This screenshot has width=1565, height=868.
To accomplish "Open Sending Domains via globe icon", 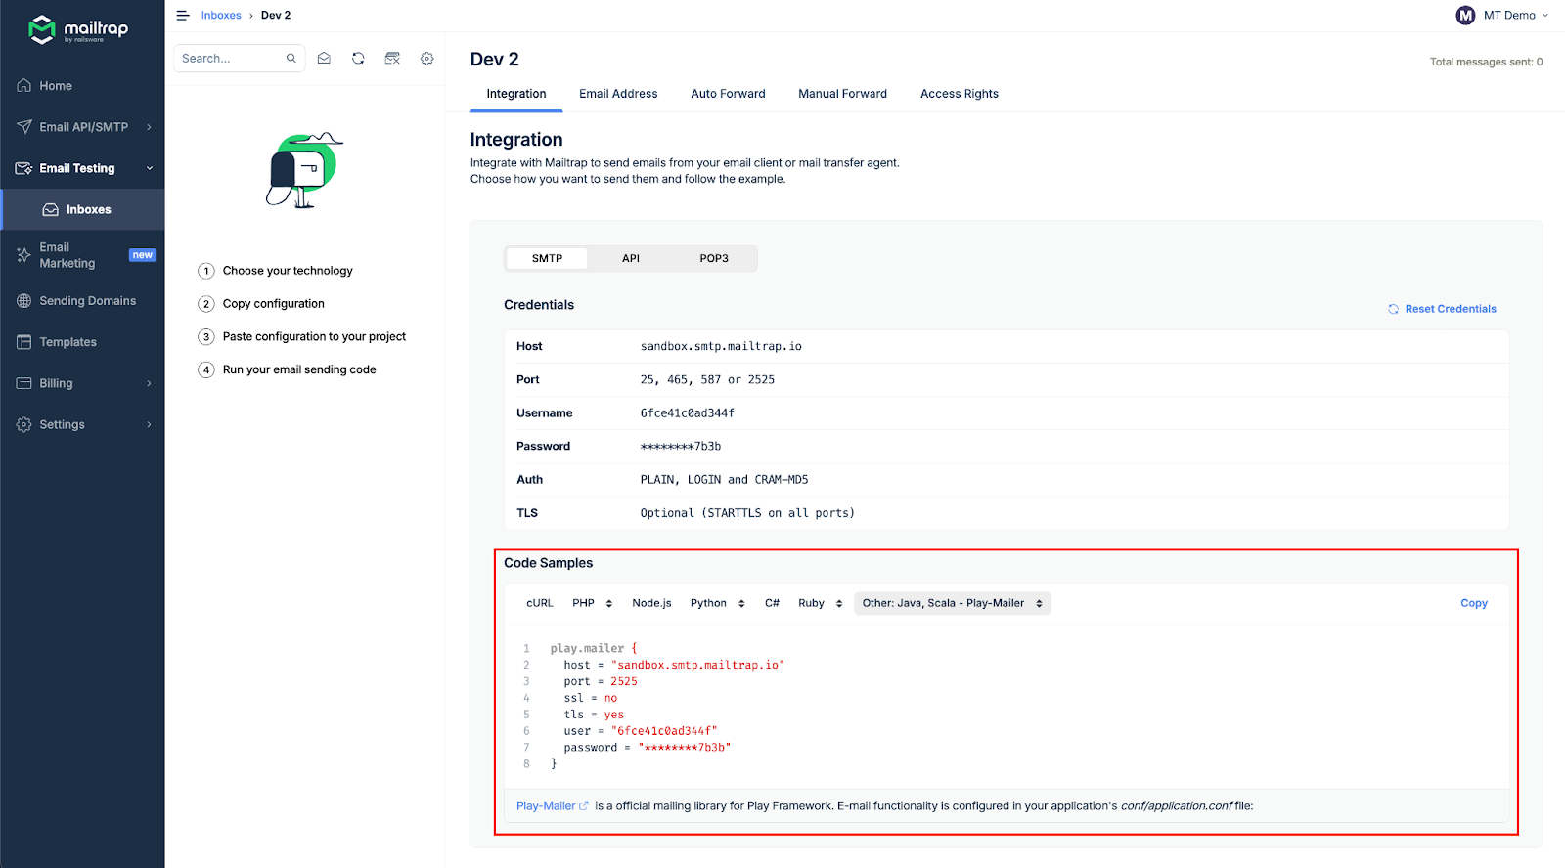I will [x=24, y=301].
